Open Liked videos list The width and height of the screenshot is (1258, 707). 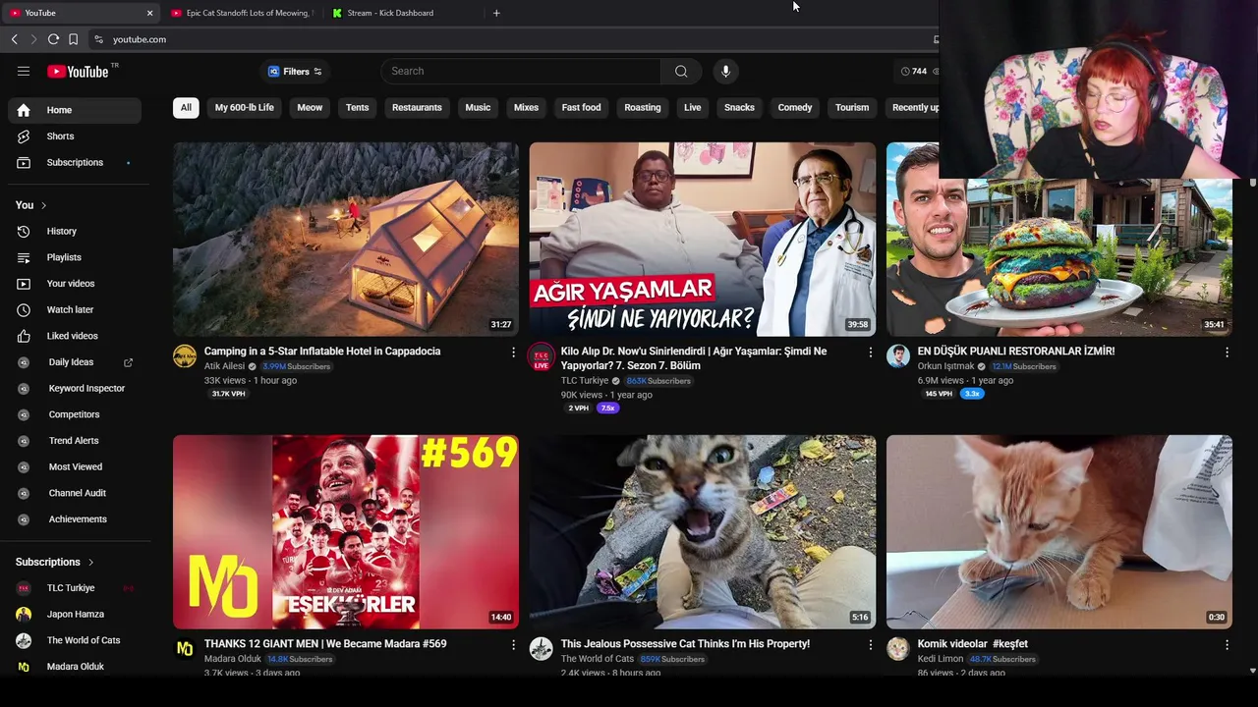(x=75, y=336)
